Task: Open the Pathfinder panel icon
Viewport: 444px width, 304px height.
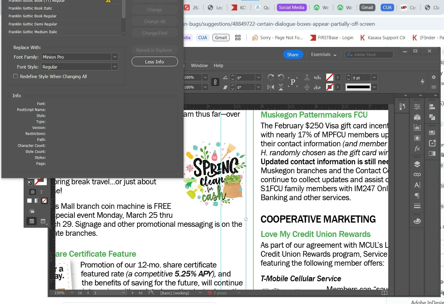Action: (432, 117)
